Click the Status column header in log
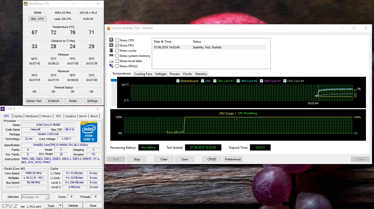The width and height of the screenshot is (374, 209). tap(228, 42)
